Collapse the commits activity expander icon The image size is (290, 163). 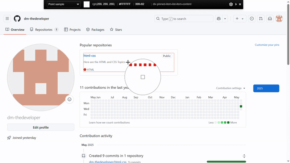click(x=244, y=156)
